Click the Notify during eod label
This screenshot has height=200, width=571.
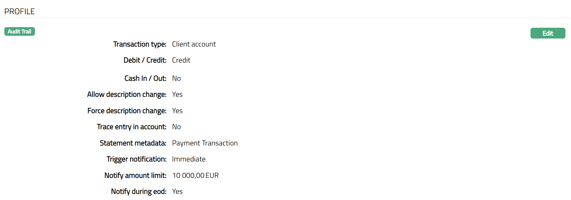[x=138, y=191]
